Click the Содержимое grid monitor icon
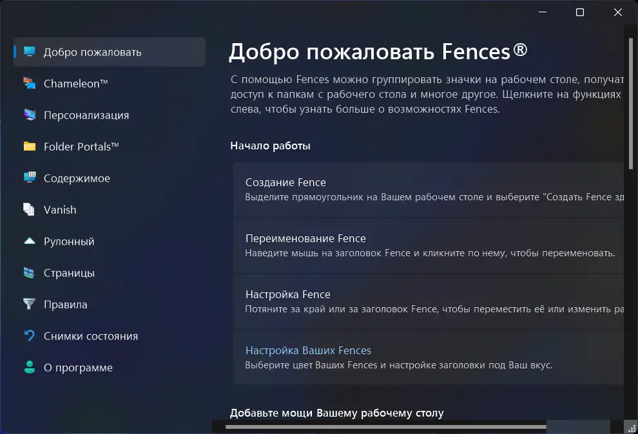Screen dimensions: 638x434 click(x=29, y=178)
